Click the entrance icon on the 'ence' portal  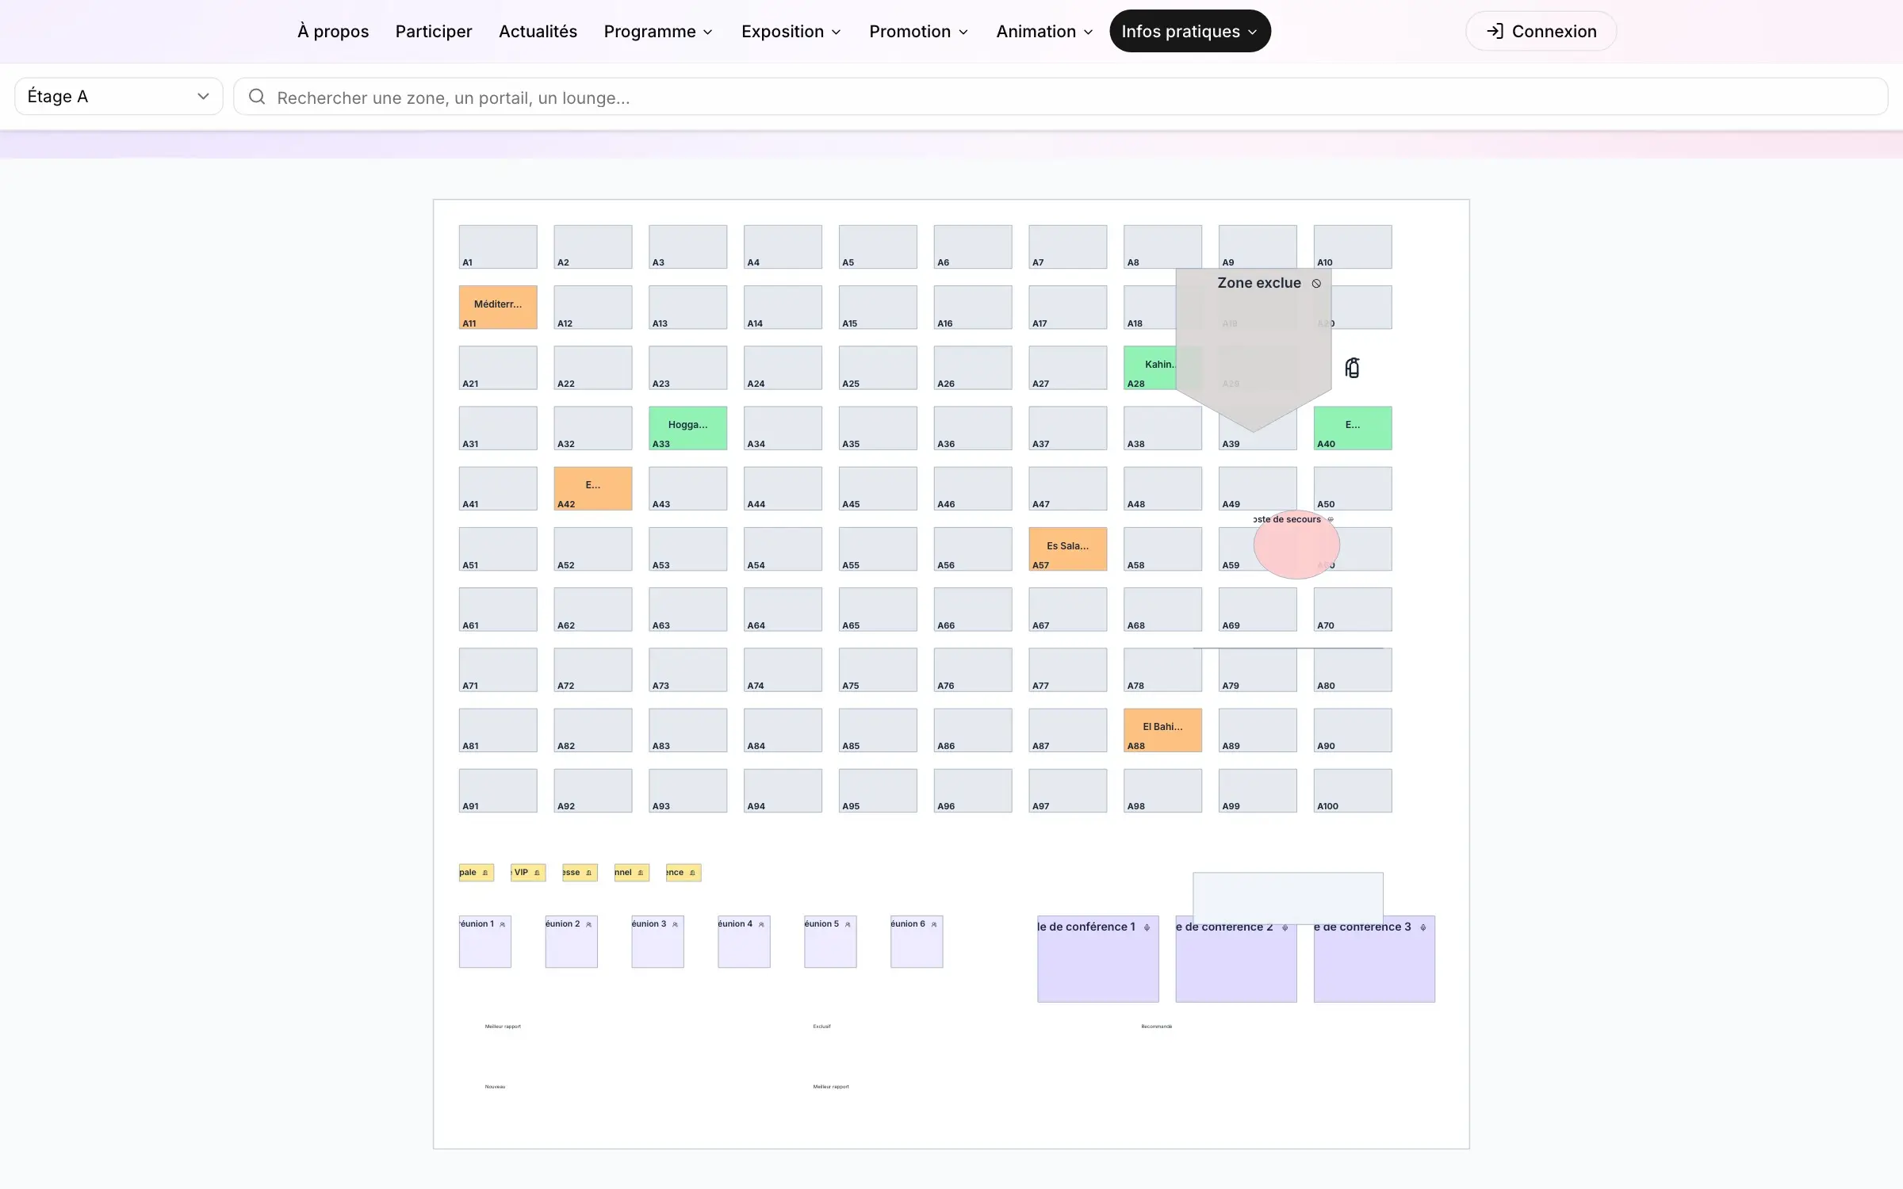pos(692,873)
